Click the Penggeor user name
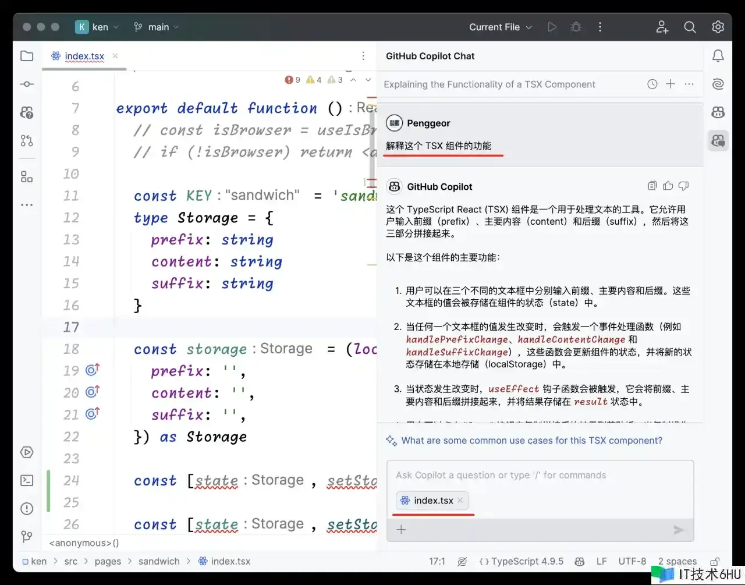This screenshot has width=745, height=585. click(x=428, y=123)
